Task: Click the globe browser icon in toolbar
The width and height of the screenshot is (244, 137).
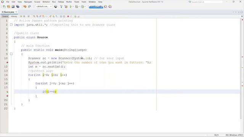Action: pos(56,6)
